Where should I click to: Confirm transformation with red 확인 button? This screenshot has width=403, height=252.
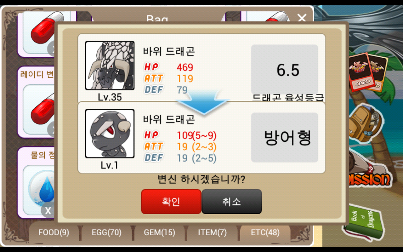coord(171,202)
